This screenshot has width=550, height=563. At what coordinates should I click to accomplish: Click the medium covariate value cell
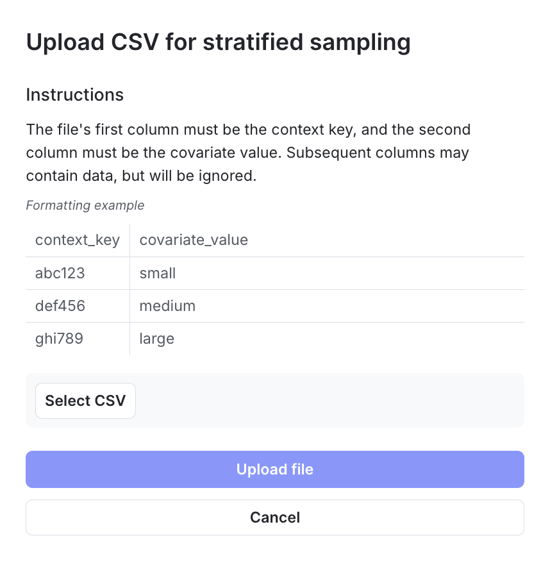tap(167, 306)
